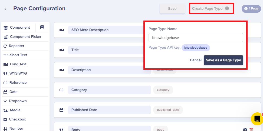Click the quote icon beside Body
This screenshot has height=131, width=263.
point(62,130)
